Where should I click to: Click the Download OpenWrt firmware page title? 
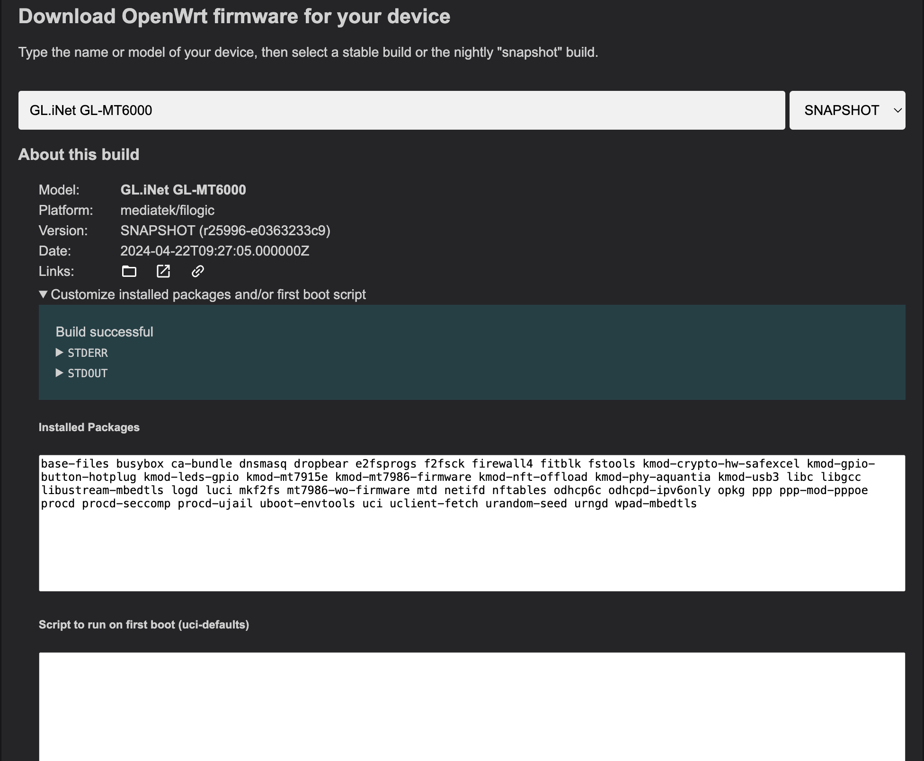(x=234, y=17)
